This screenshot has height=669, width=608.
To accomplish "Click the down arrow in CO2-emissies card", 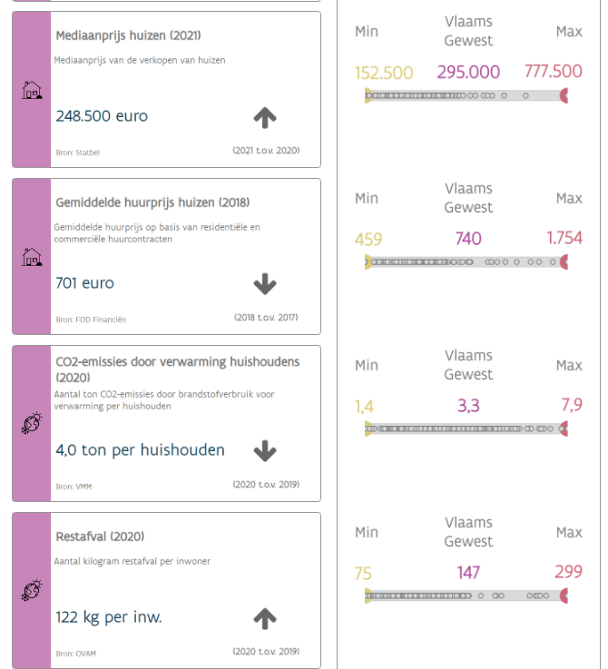I will point(265,451).
